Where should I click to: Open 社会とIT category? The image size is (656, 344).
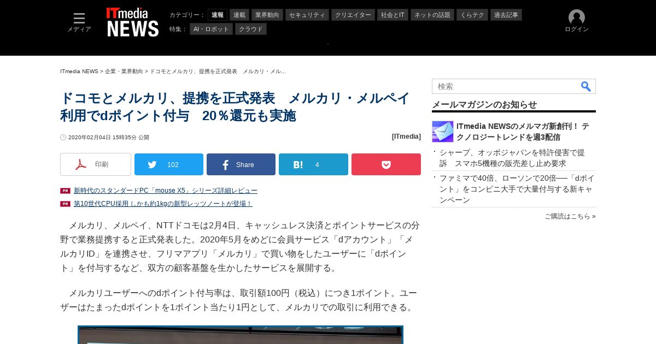(393, 15)
